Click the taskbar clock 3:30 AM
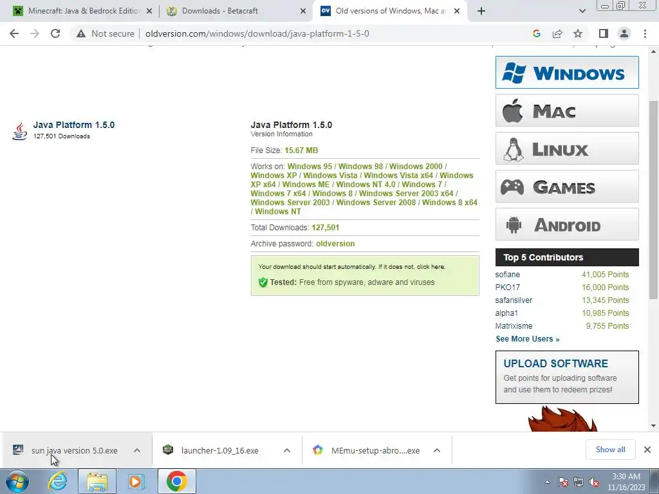Image resolution: width=659 pixels, height=494 pixels. pyautogui.click(x=626, y=482)
